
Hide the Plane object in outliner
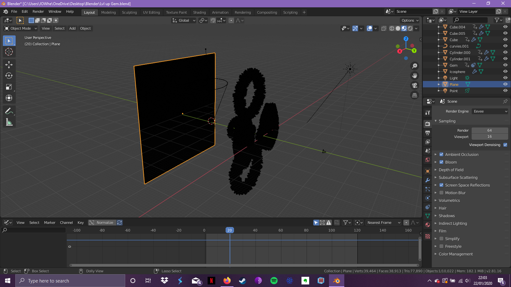click(x=505, y=84)
